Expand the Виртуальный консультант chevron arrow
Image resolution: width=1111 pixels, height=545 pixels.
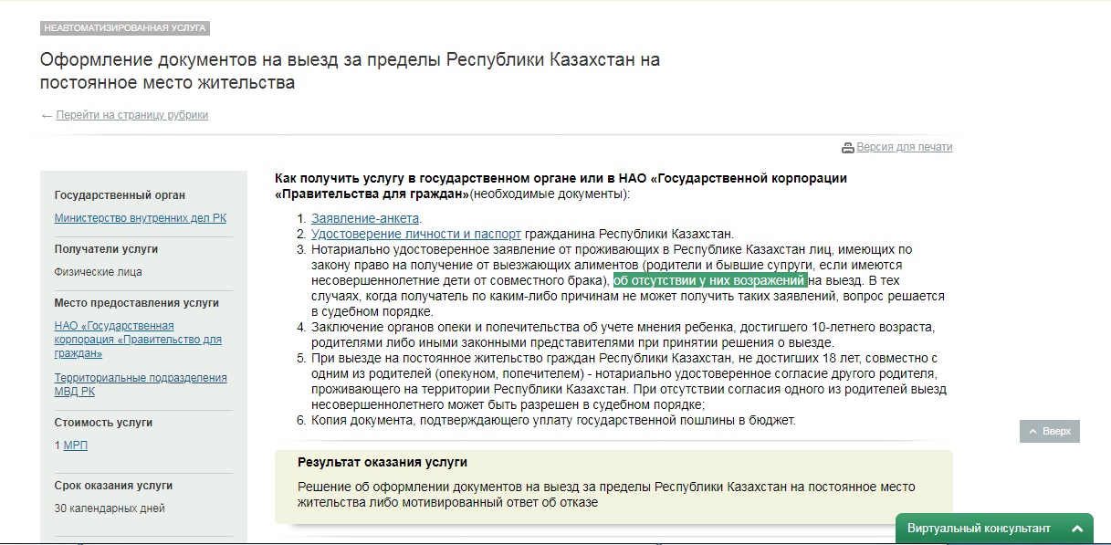(x=1076, y=529)
